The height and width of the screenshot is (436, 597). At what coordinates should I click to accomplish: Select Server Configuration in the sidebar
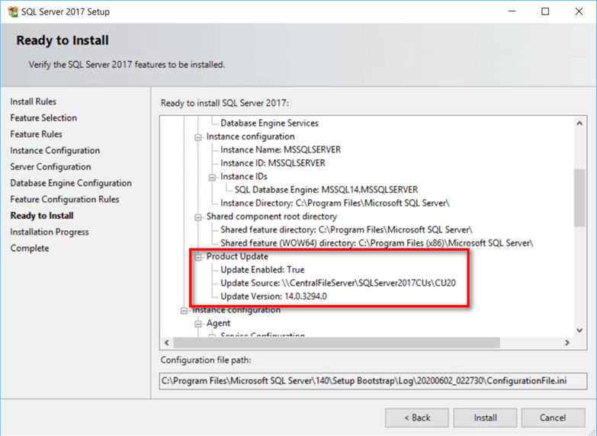tap(50, 167)
